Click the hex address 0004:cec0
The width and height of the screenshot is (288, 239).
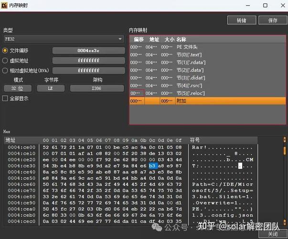(21, 221)
